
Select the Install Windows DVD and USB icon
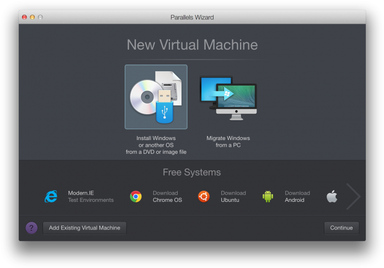click(156, 97)
